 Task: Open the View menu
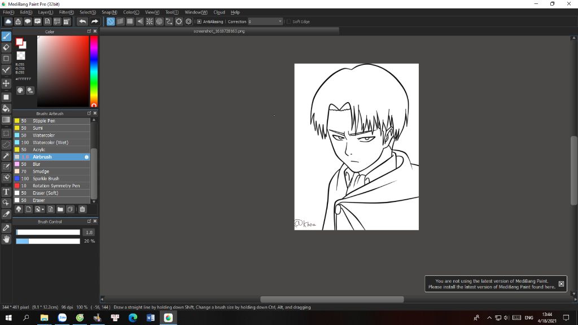point(152,12)
